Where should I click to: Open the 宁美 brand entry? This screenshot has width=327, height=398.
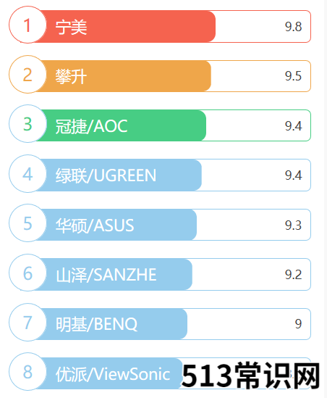tap(71, 27)
